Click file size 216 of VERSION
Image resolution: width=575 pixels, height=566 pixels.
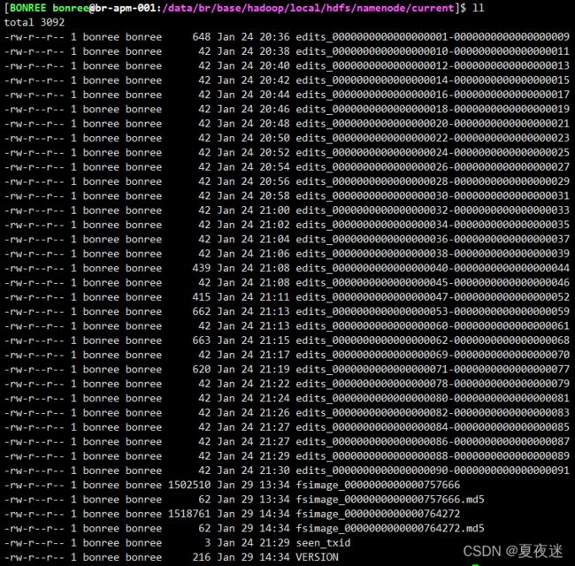pyautogui.click(x=202, y=557)
